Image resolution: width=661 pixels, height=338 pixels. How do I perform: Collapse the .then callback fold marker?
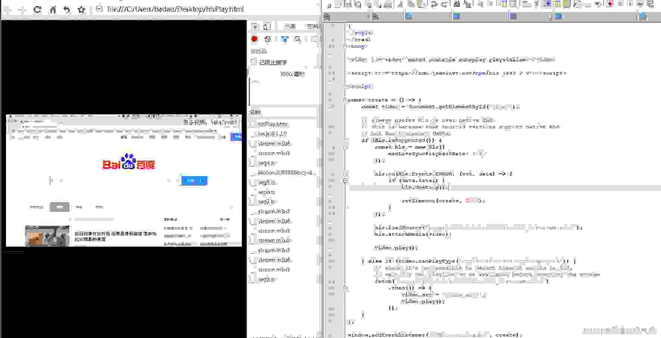click(345, 288)
